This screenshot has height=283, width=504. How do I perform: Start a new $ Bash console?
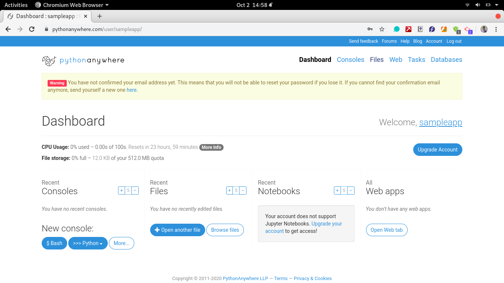coord(54,243)
